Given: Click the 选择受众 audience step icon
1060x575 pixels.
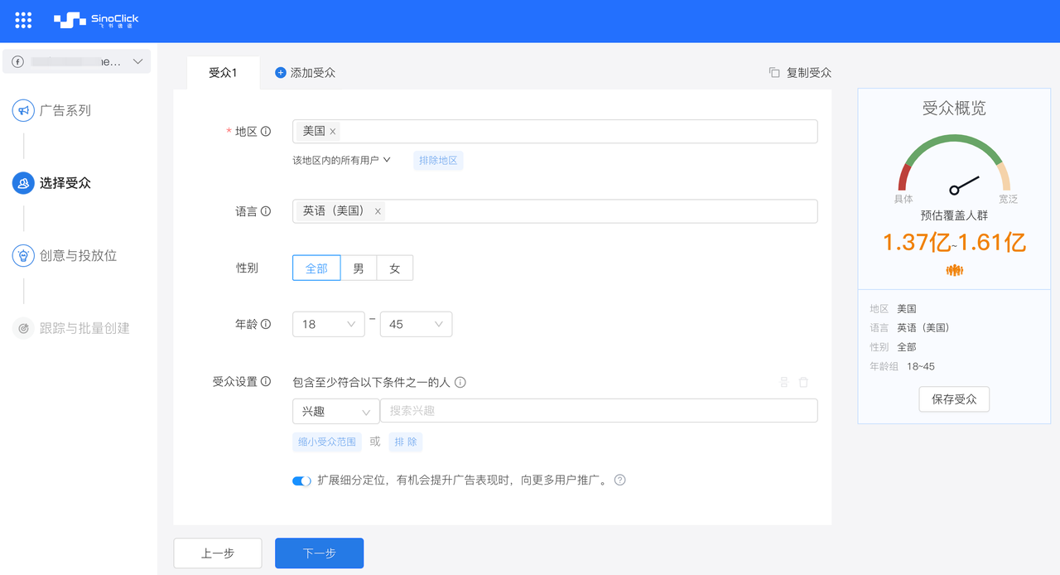Looking at the screenshot, I should (23, 183).
